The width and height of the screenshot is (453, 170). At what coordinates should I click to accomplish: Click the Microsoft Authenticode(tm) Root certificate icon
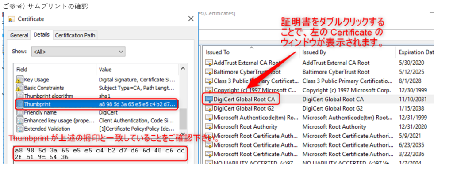(x=209, y=118)
